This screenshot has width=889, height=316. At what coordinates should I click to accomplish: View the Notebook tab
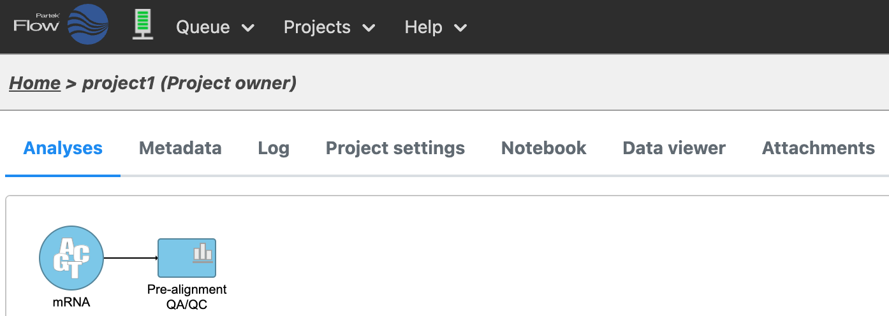pyautogui.click(x=544, y=148)
